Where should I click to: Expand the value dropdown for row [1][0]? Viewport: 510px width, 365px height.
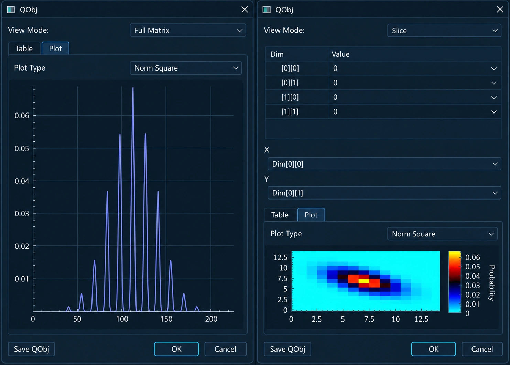click(x=494, y=97)
